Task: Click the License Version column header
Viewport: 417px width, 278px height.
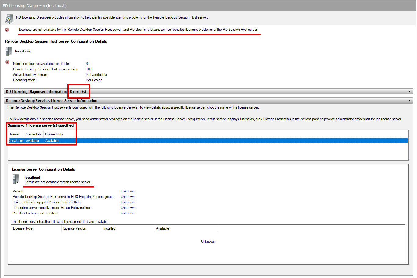Action: (x=75, y=228)
